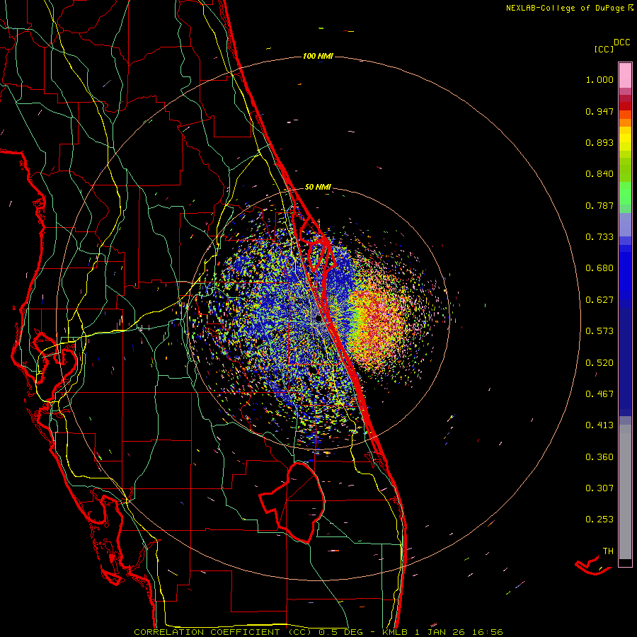Click the [CC] legend unit label
Image resolution: width=637 pixels, height=637 pixels.
[x=604, y=49]
